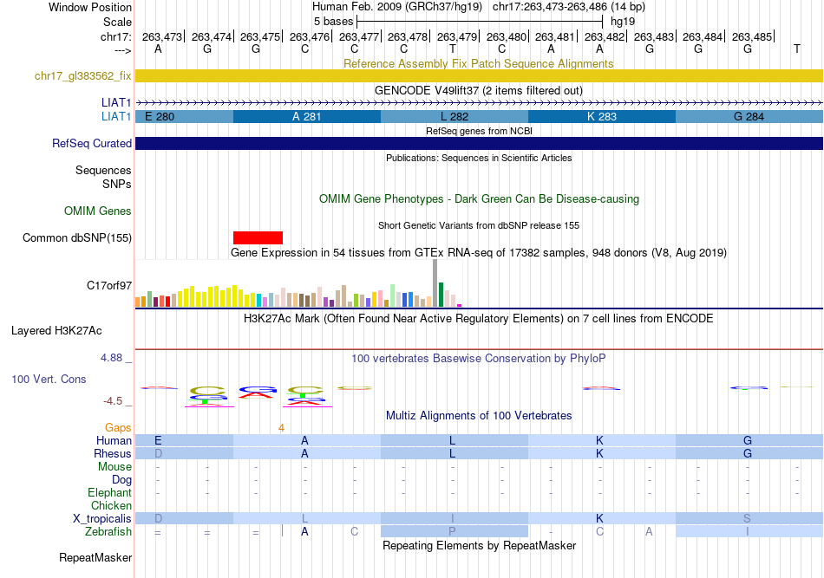Click the LIAT1 codon block 'A 281'
Viewport: 824px width, 578px height.
coord(307,116)
